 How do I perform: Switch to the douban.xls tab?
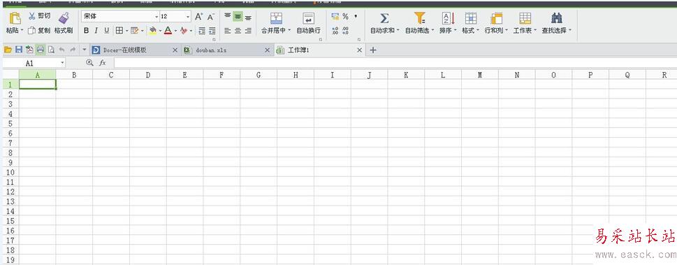coord(227,50)
